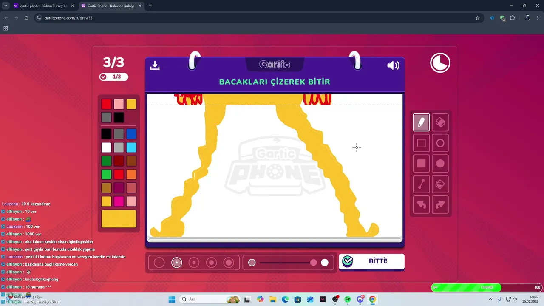Click the low-opacity circle at slider start

[252, 263]
